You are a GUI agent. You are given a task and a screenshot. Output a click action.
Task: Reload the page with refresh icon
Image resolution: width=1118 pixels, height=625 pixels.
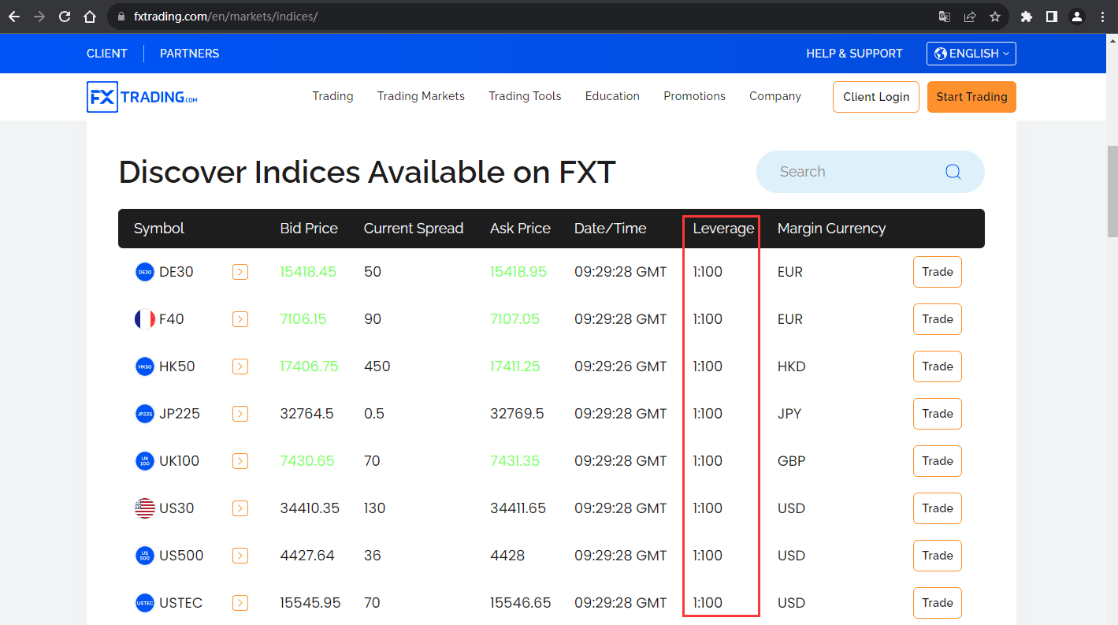coord(65,16)
